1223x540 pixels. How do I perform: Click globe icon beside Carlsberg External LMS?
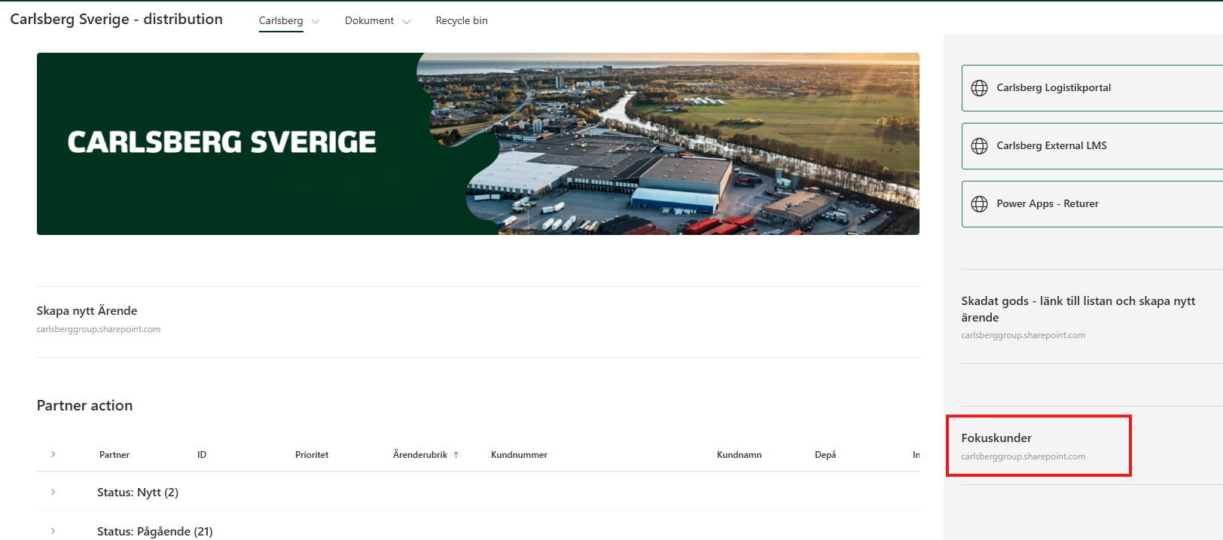tap(979, 146)
